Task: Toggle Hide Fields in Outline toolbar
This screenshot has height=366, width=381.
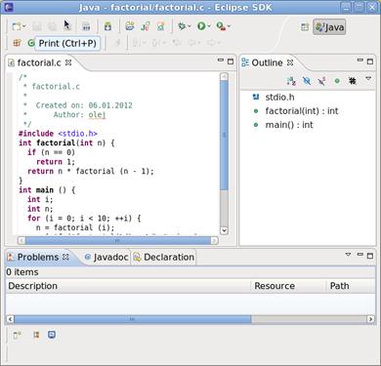Action: point(306,81)
